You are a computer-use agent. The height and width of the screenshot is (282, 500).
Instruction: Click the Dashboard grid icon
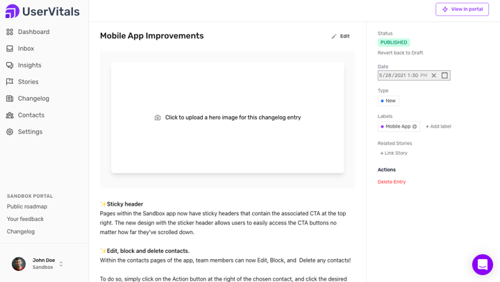[10, 32]
